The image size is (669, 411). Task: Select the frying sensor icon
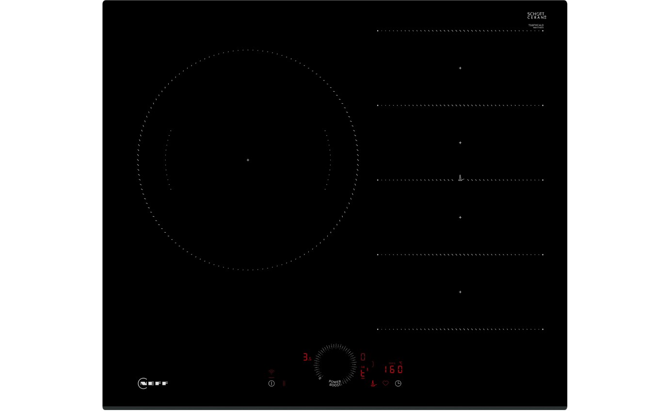click(x=373, y=383)
